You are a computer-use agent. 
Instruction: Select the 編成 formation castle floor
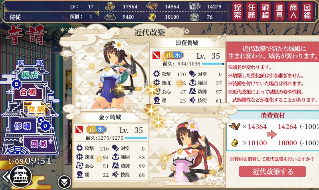(x=30, y=75)
